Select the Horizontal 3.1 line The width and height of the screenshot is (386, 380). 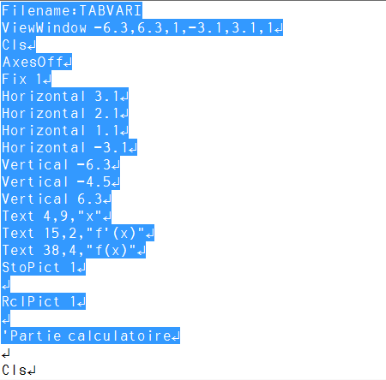point(65,96)
